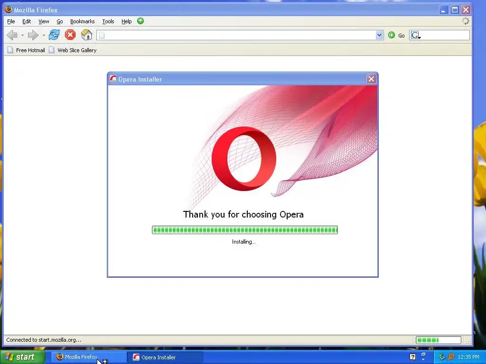The image size is (486, 364).
Task: Click the Firefox title bar icon
Action: click(x=9, y=9)
